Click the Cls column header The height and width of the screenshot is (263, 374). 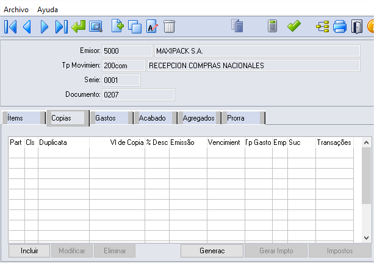click(x=31, y=142)
